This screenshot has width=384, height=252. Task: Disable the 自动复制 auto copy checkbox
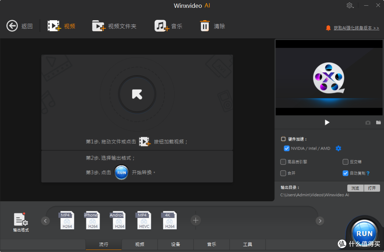(345, 173)
